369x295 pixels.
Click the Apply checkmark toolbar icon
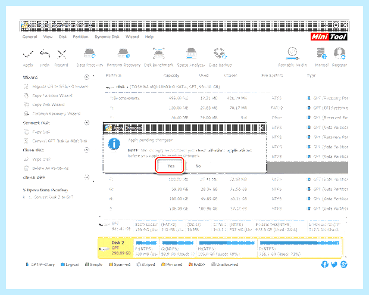click(28, 55)
